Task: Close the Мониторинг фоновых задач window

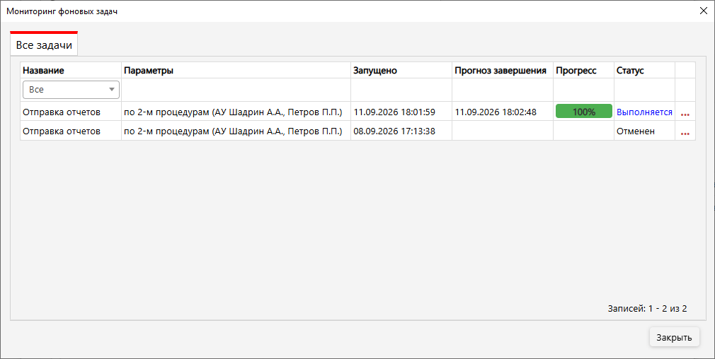Action: click(704, 11)
